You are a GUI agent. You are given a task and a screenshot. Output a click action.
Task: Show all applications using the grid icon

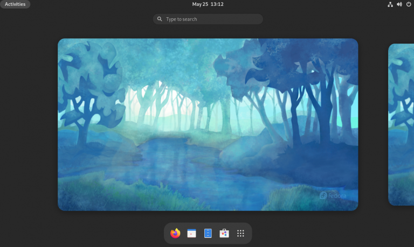click(241, 233)
